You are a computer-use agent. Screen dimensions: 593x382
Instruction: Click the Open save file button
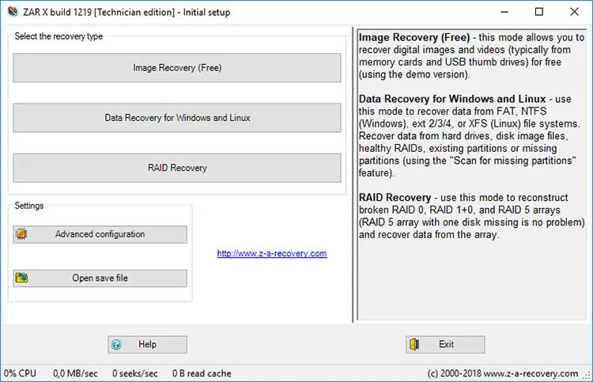[x=100, y=278]
